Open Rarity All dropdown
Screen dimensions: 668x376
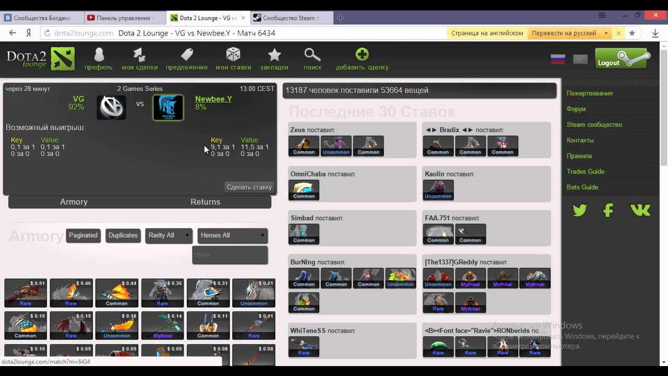point(169,236)
